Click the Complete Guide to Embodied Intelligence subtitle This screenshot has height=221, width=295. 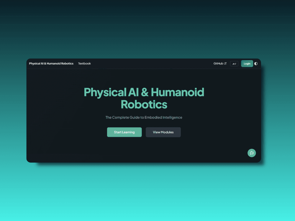[144, 118]
